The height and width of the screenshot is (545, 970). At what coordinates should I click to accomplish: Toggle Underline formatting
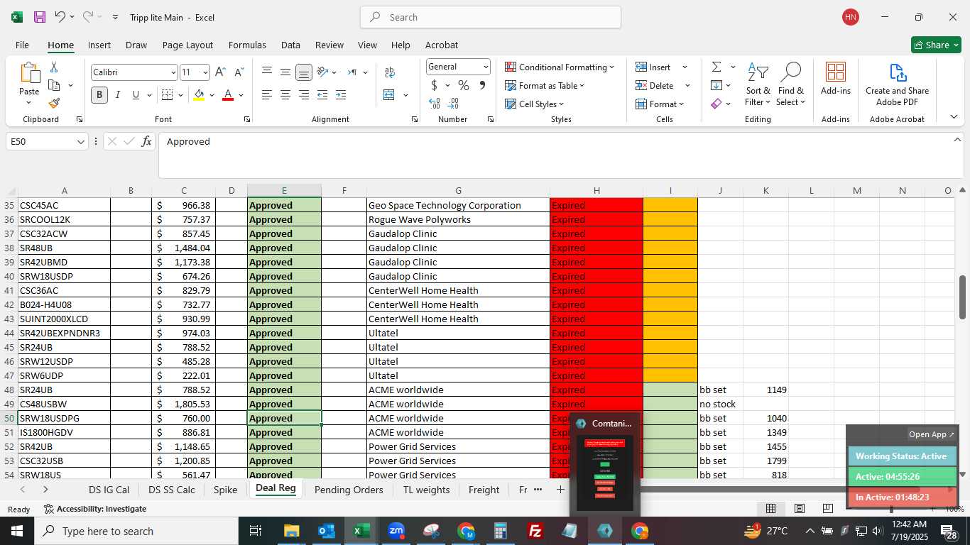136,94
